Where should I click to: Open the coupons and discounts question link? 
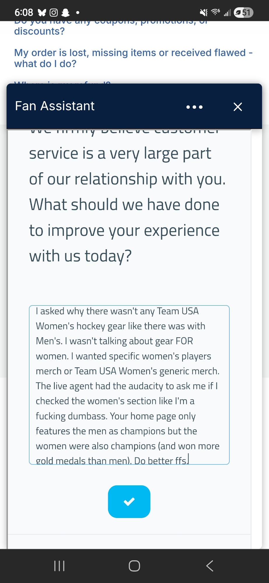click(39, 31)
